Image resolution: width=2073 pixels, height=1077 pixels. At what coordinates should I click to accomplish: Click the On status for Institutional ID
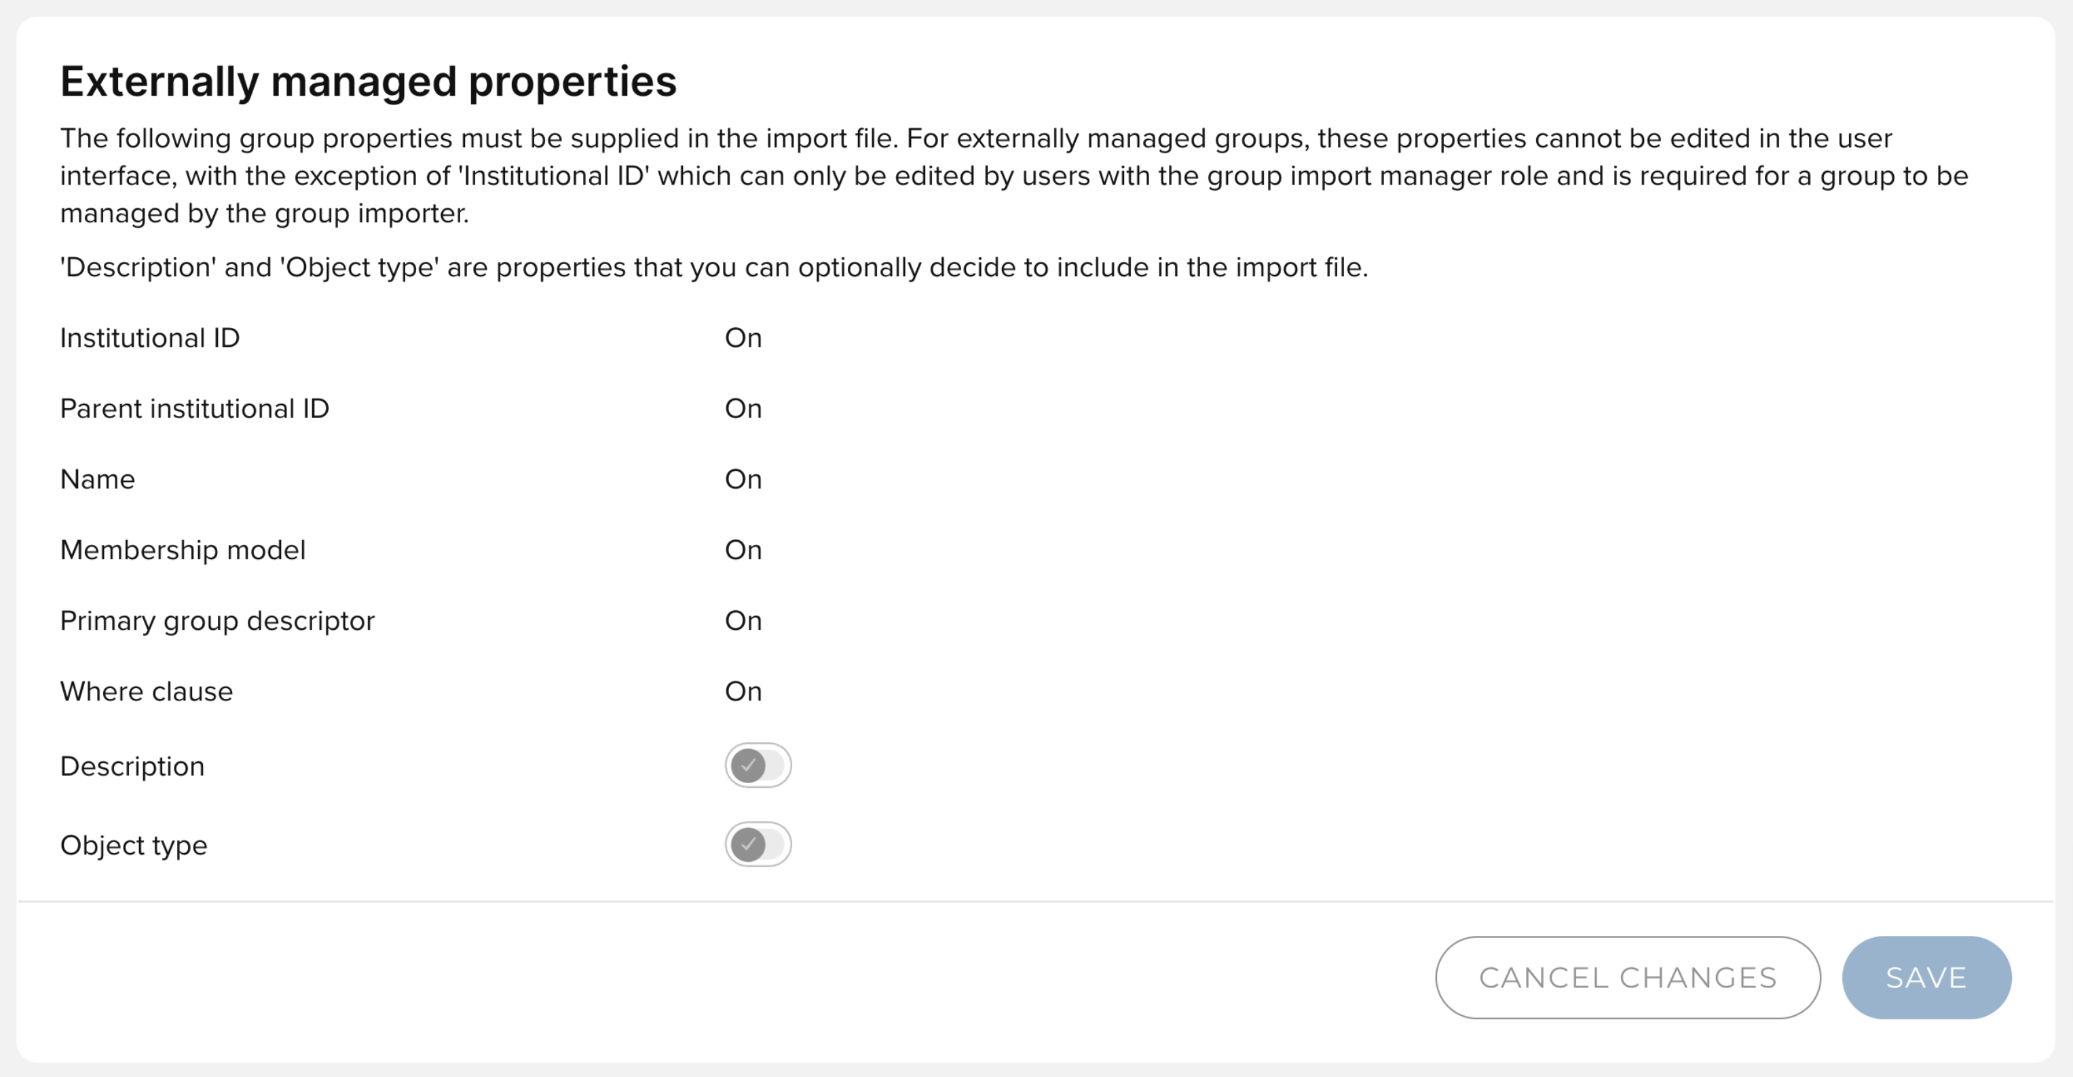[x=743, y=338]
